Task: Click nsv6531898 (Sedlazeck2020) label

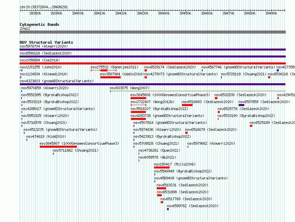Action: pos(183,192)
